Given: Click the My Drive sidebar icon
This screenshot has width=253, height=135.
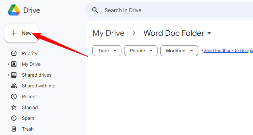Looking at the screenshot, I should (14, 64).
